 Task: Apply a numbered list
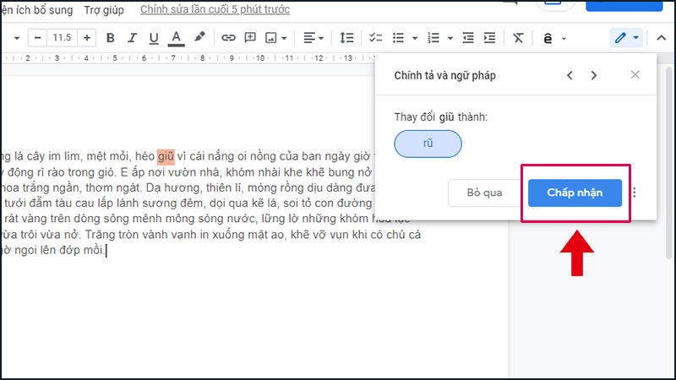433,38
